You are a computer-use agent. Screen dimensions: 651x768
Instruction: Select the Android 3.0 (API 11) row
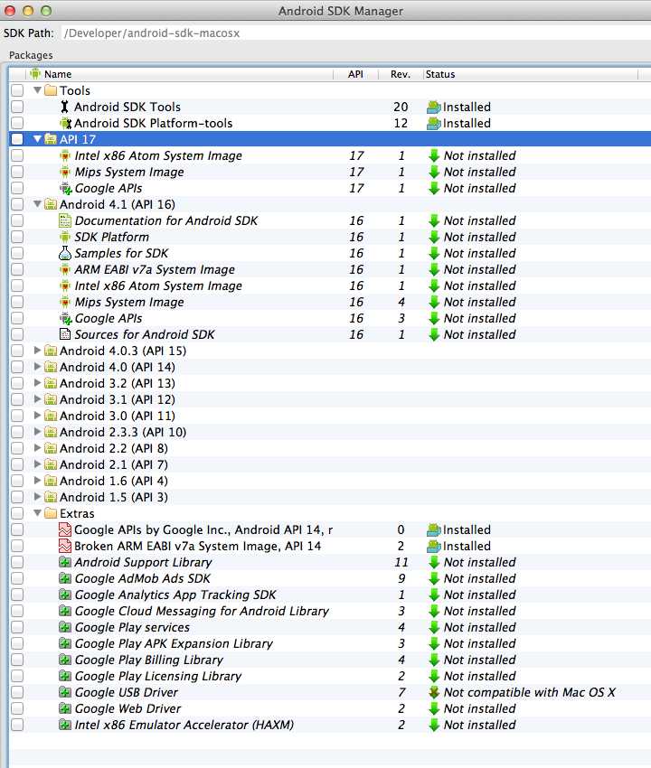pos(329,416)
